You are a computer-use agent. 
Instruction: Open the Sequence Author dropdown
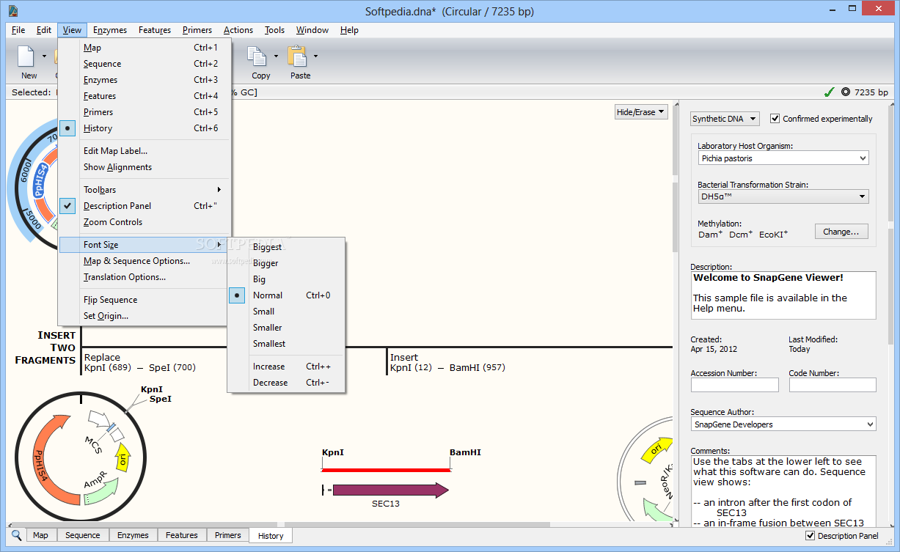pyautogui.click(x=783, y=424)
